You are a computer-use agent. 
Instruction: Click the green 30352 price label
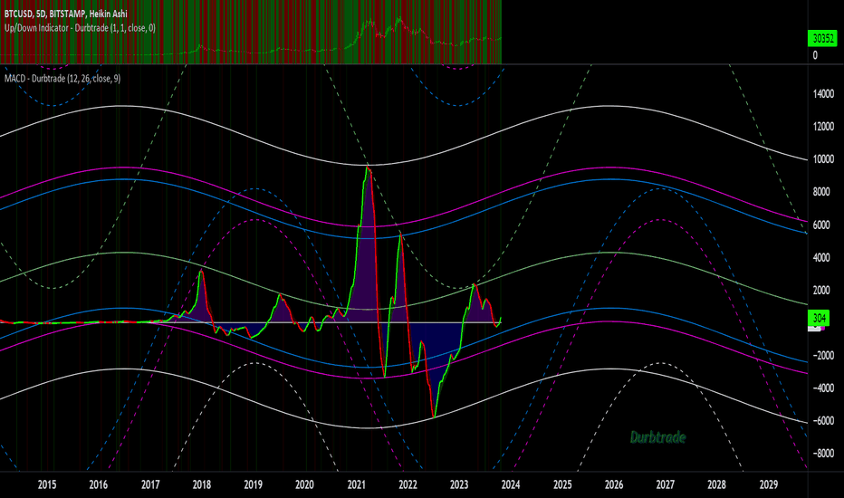click(x=823, y=38)
